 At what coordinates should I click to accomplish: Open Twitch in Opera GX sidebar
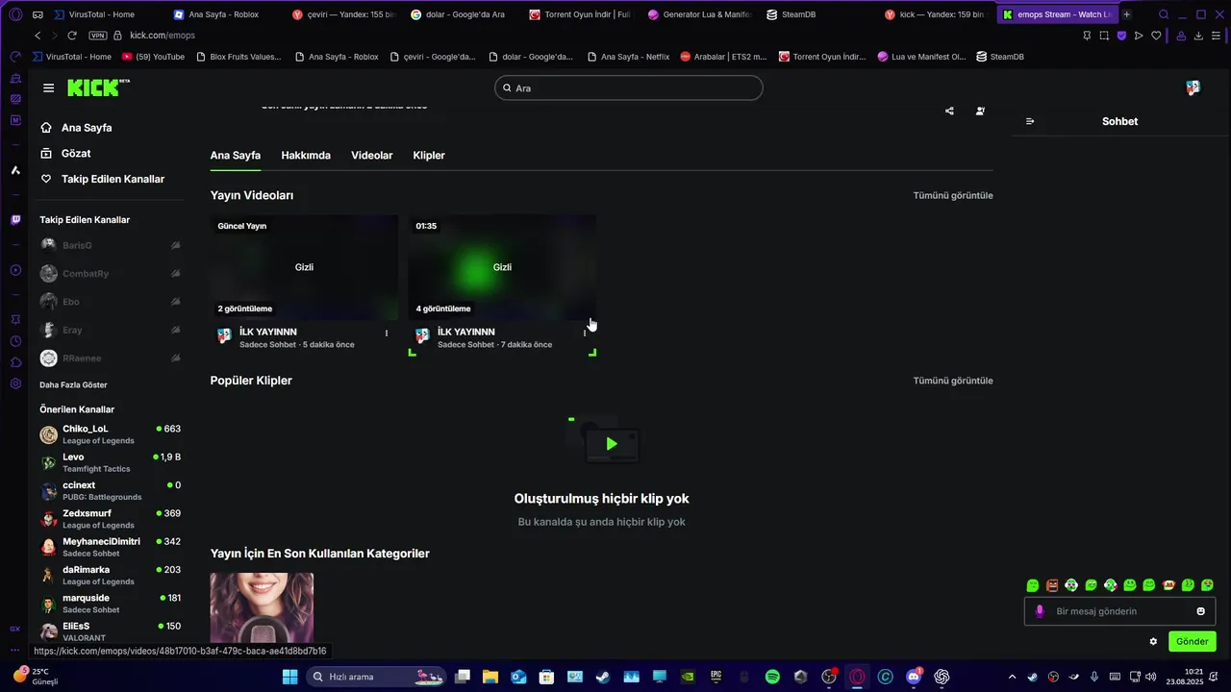tap(15, 220)
